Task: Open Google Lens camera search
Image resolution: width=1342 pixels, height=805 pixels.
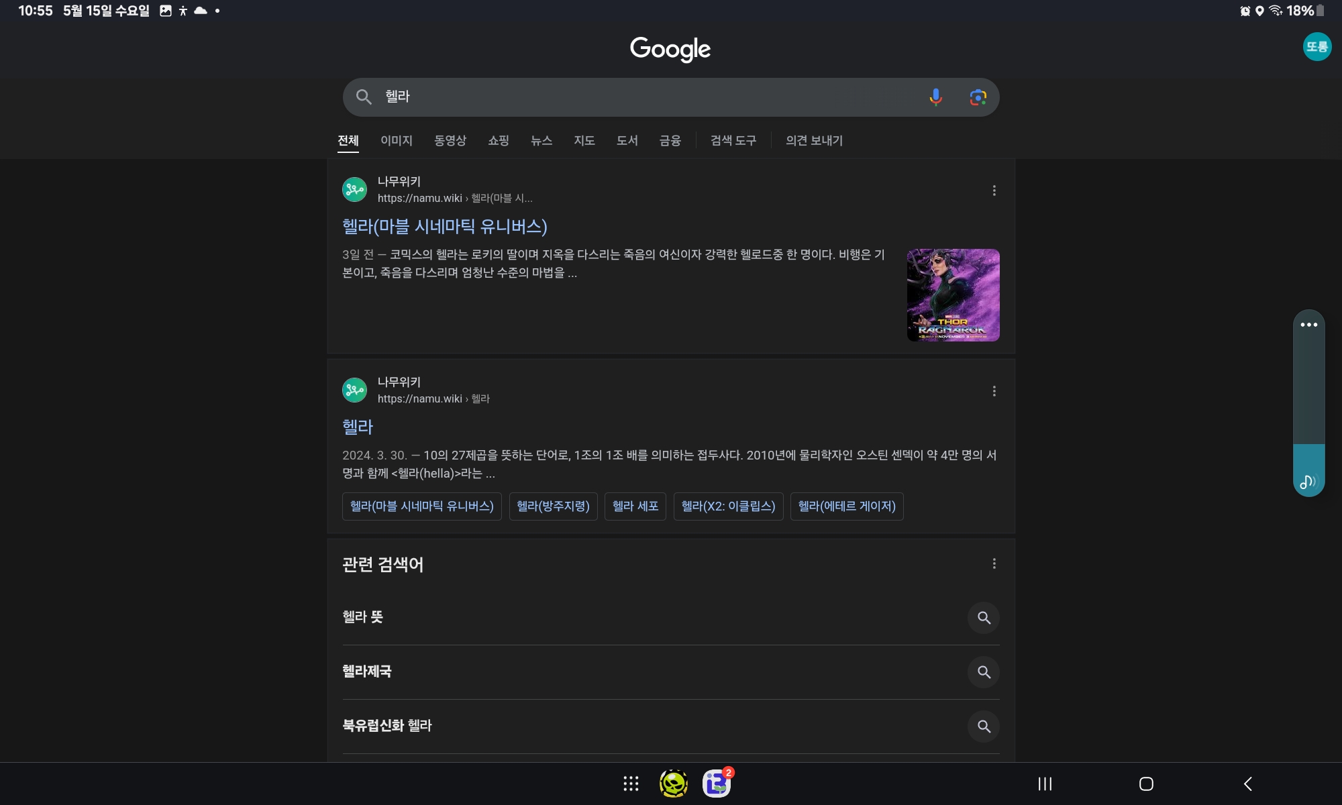Action: pos(978,97)
